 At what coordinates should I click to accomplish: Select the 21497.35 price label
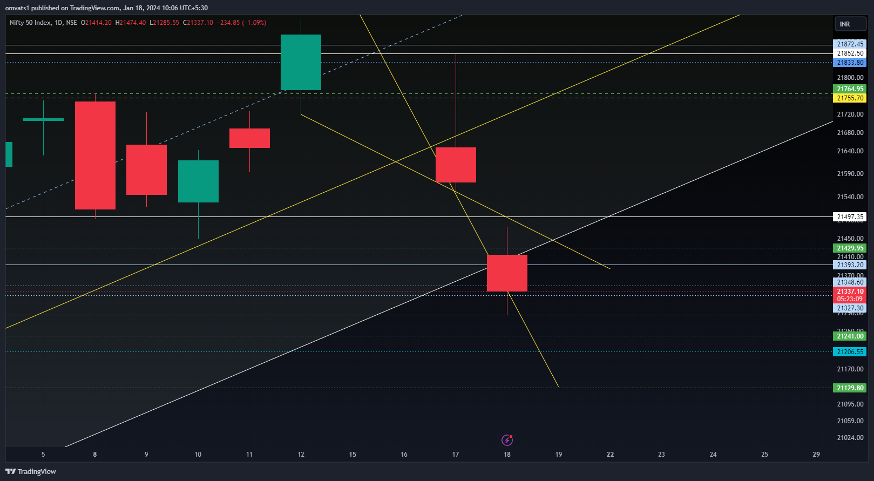point(850,217)
